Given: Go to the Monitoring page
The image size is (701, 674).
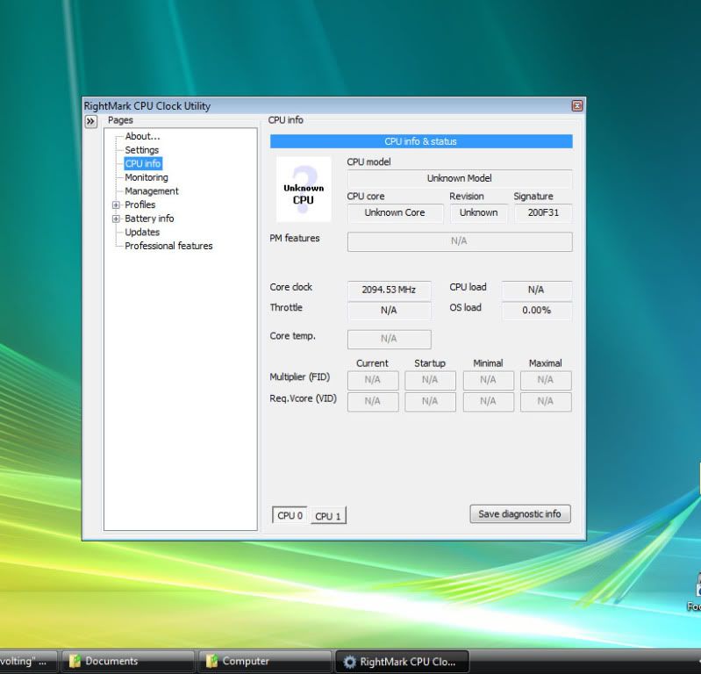Looking at the screenshot, I should (x=147, y=177).
